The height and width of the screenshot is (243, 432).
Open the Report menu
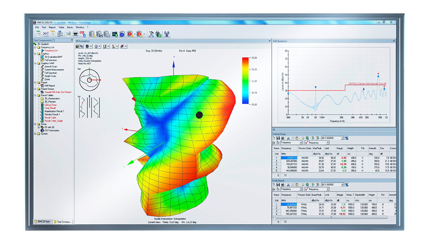point(52,27)
